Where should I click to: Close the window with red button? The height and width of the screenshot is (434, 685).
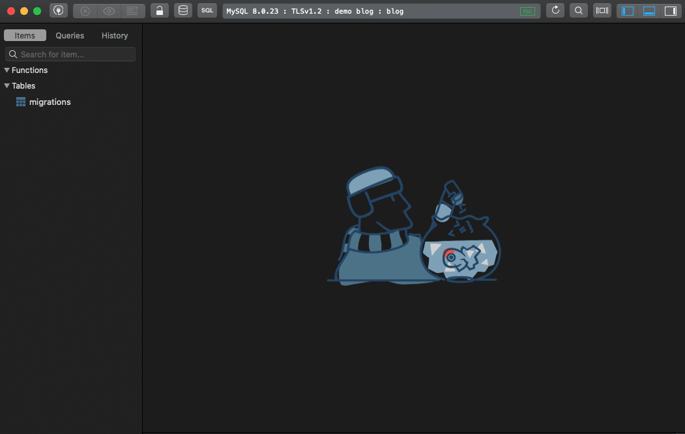(x=11, y=11)
